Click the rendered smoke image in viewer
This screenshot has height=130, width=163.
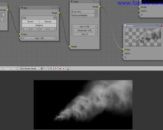click(x=83, y=105)
